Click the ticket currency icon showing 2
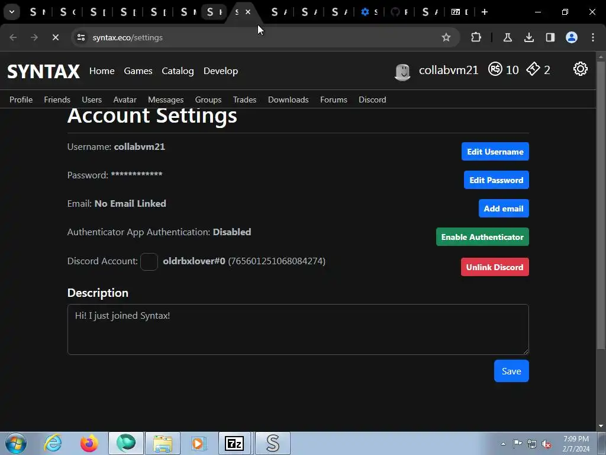This screenshot has width=606, height=455. 533,69
